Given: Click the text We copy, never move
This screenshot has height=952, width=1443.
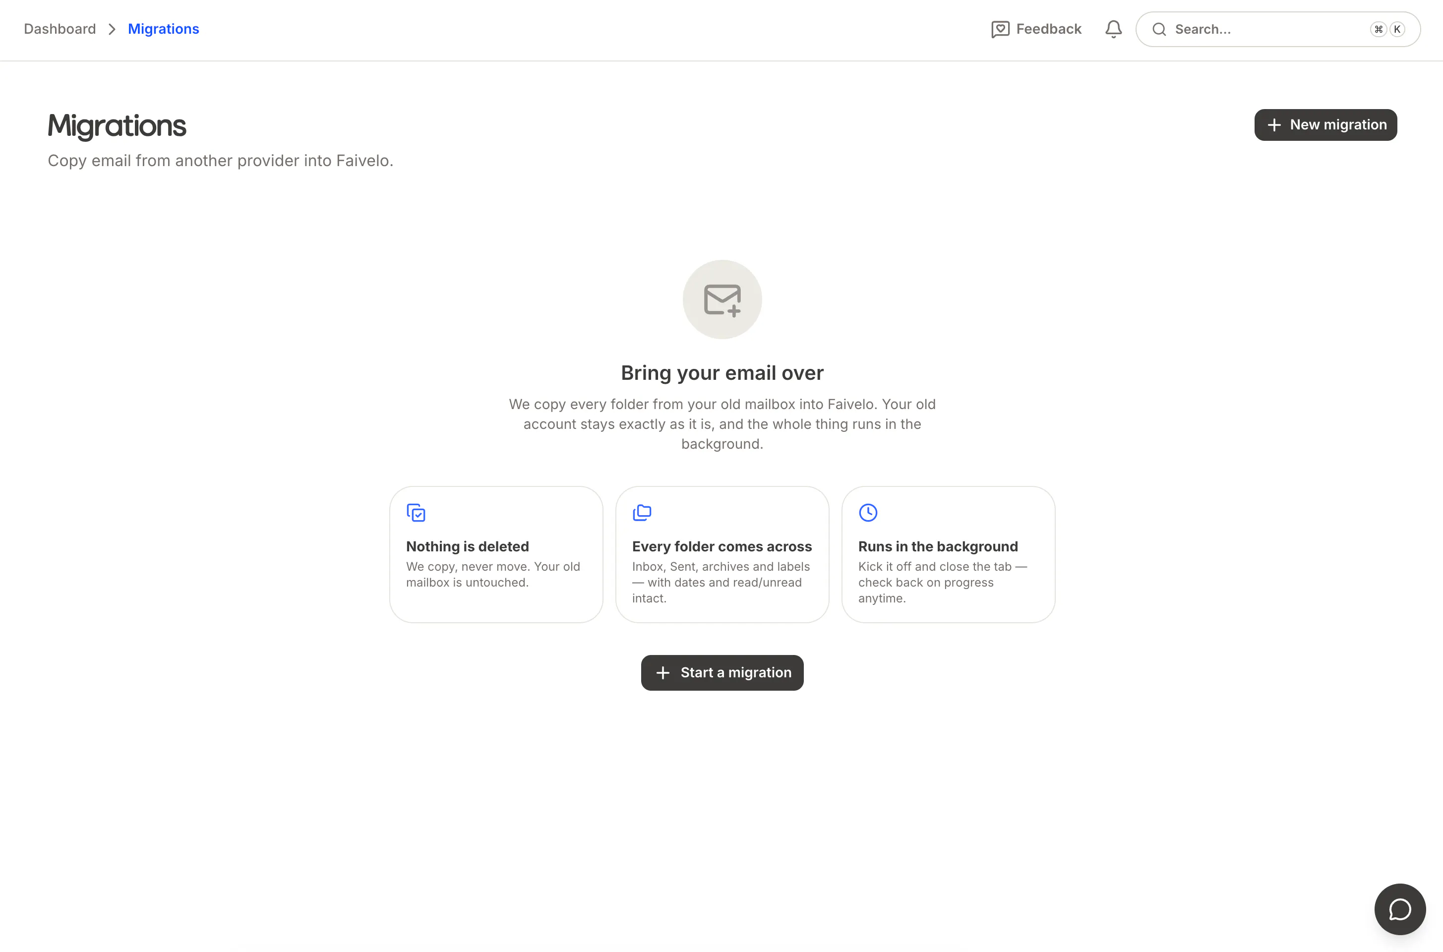Looking at the screenshot, I should [493, 574].
